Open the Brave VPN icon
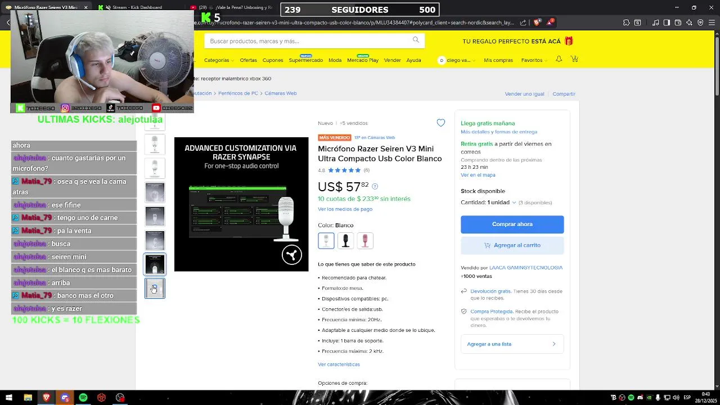 coord(700,22)
